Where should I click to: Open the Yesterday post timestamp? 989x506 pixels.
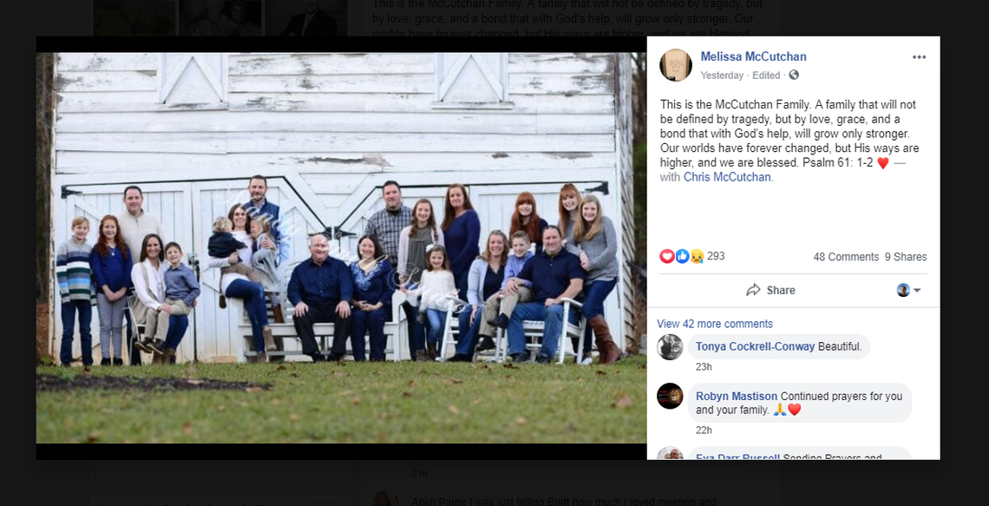pos(722,76)
